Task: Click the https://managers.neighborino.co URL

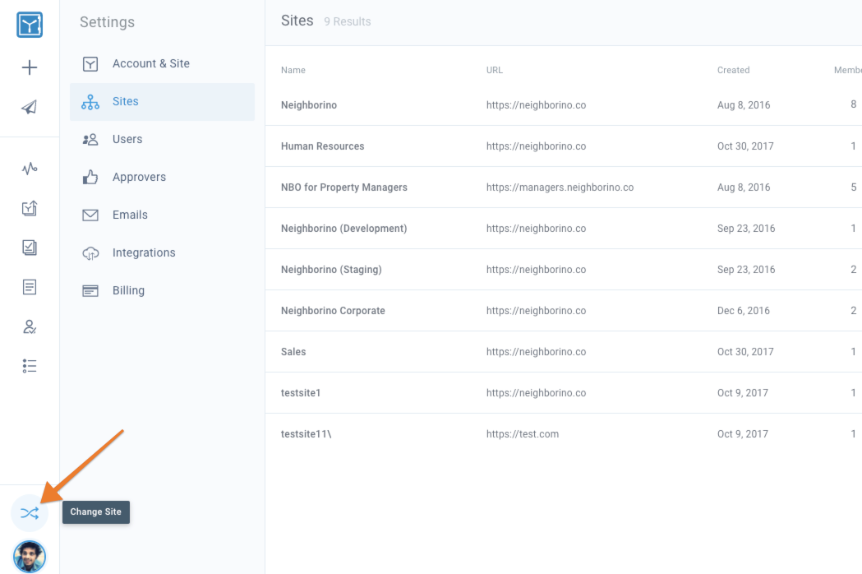Action: click(560, 187)
